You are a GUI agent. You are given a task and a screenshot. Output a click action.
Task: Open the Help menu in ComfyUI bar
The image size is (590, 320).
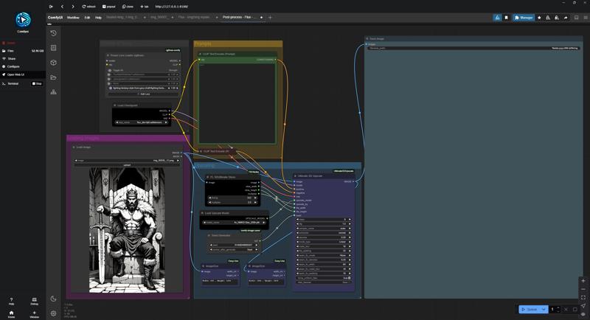pyautogui.click(x=98, y=18)
